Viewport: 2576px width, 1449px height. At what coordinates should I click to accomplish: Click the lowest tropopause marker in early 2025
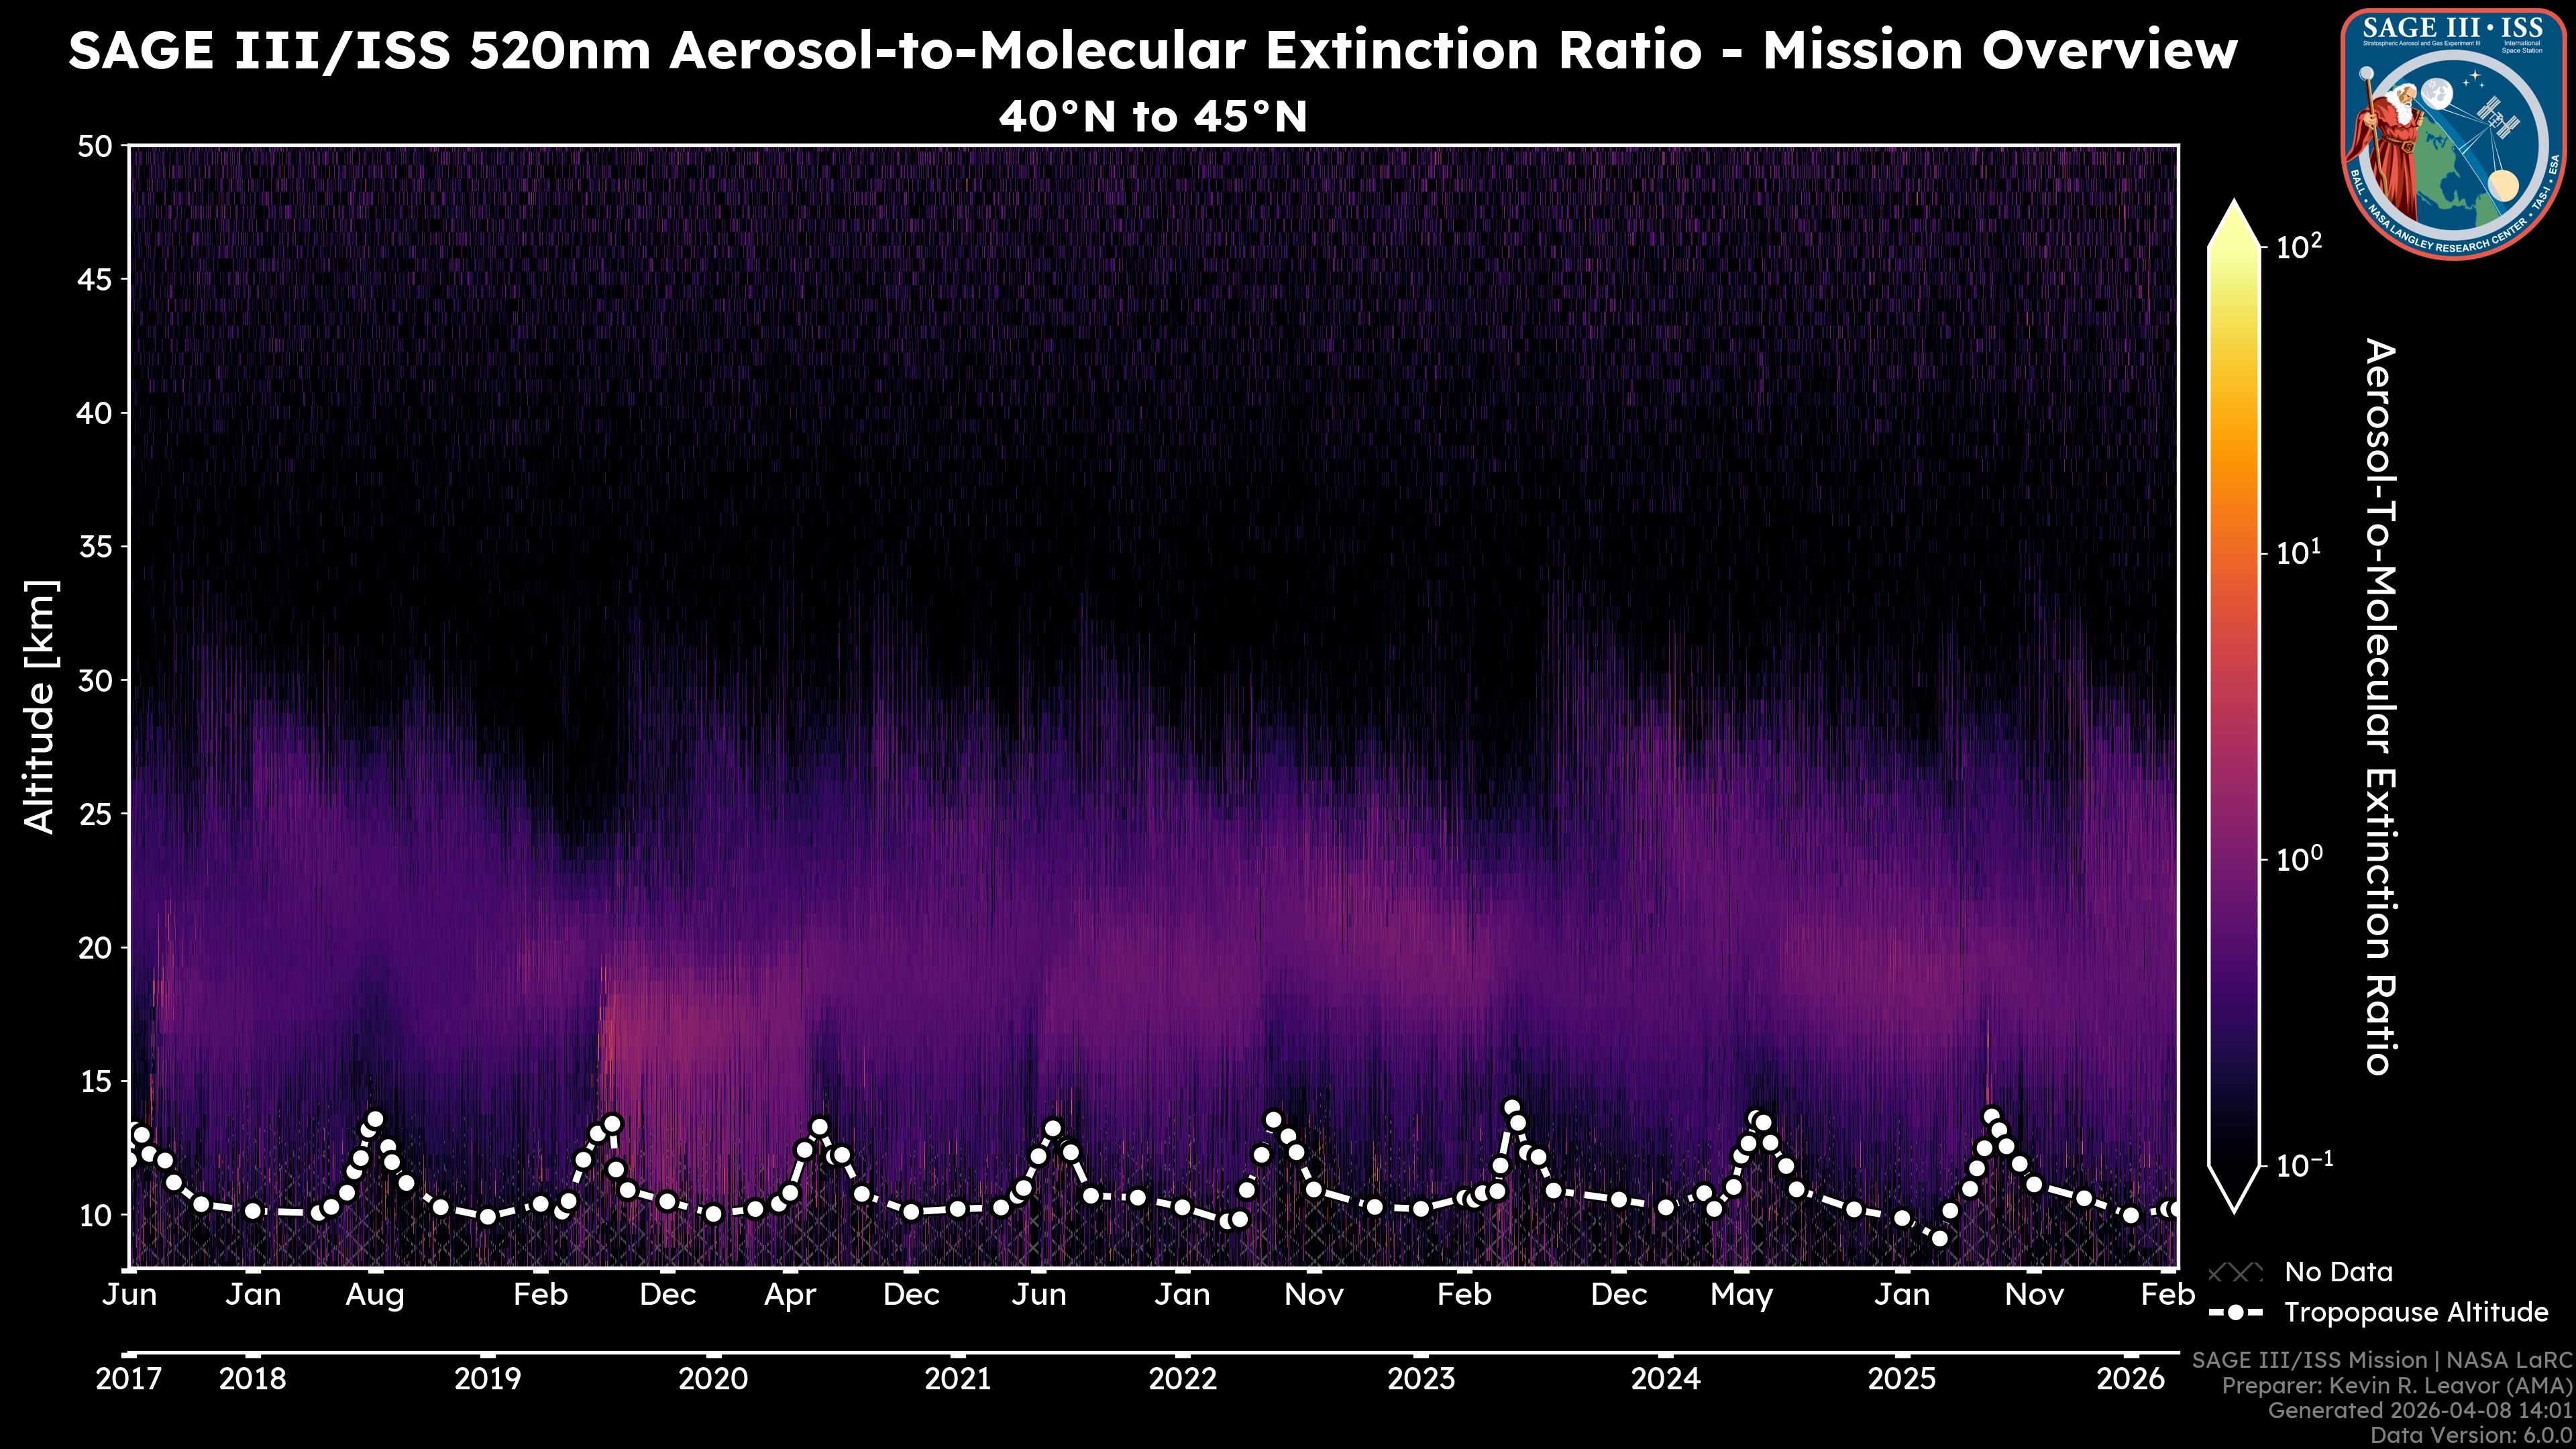tap(1940, 1238)
